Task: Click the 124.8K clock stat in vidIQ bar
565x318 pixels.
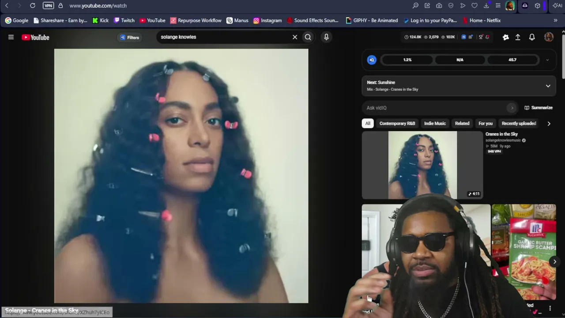Action: (413, 37)
